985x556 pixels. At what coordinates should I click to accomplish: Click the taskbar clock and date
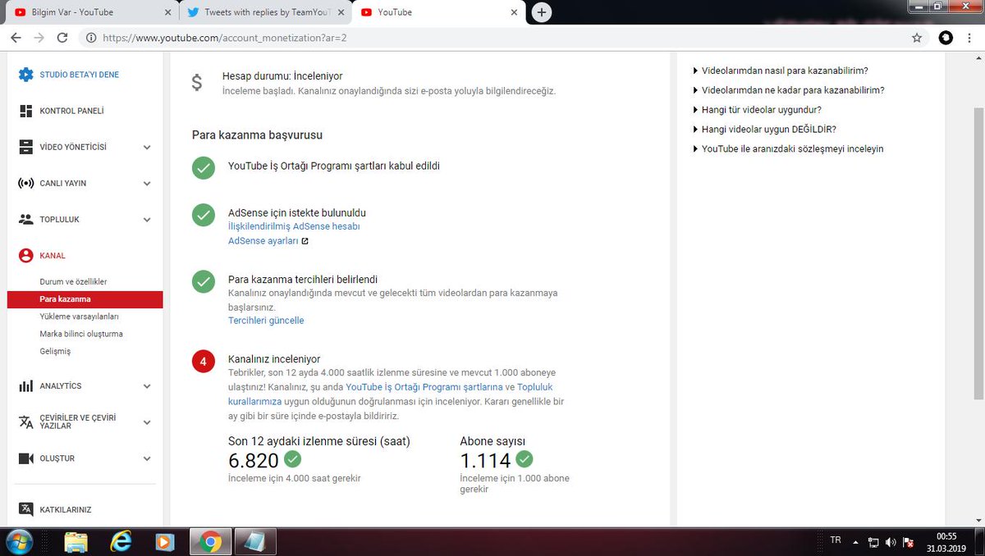[947, 542]
